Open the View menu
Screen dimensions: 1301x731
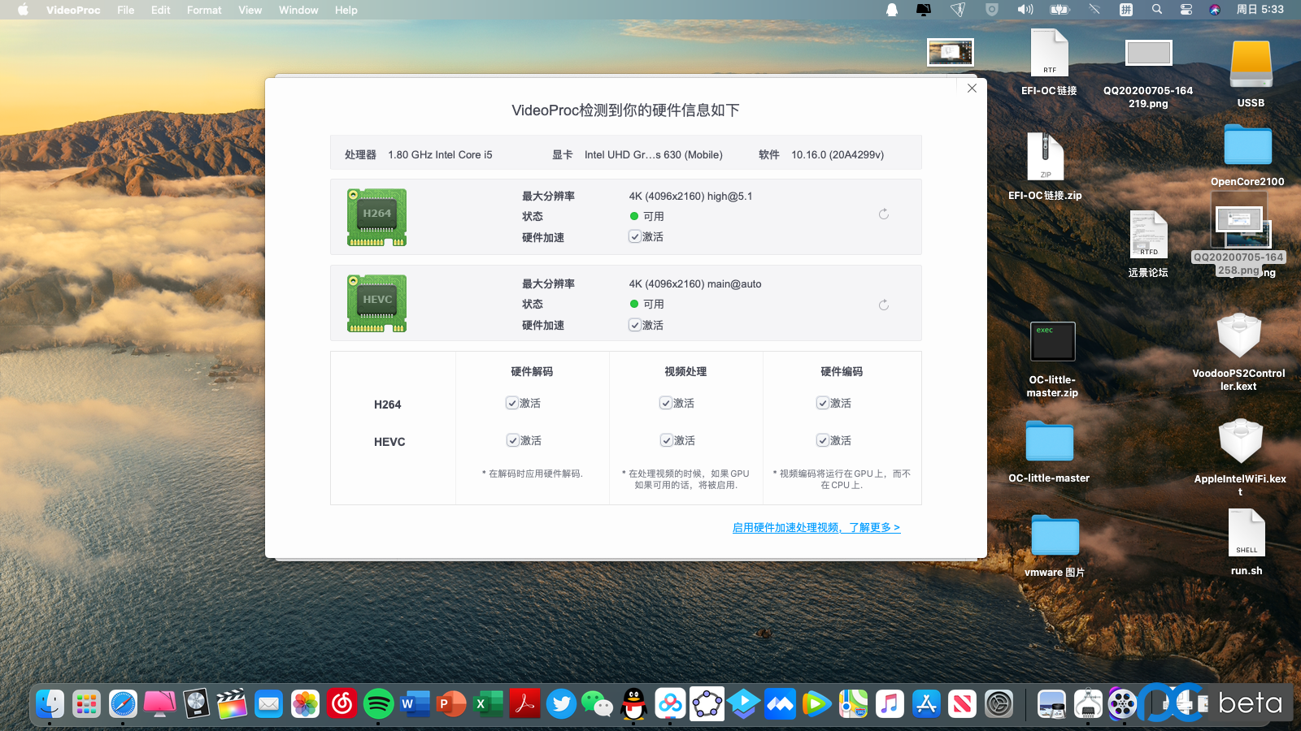(250, 10)
